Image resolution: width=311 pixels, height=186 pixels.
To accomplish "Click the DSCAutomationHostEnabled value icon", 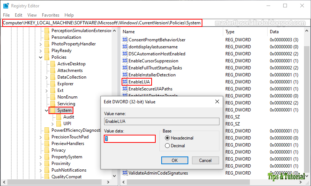I will click(x=125, y=54).
